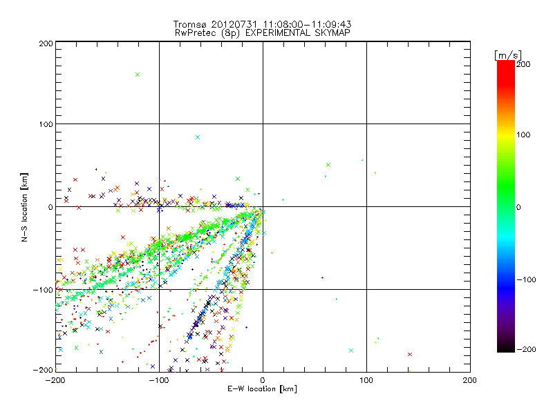Image resolution: width=553 pixels, height=414 pixels.
Task: Click the y-axis tick label 100
Action: coord(45,124)
